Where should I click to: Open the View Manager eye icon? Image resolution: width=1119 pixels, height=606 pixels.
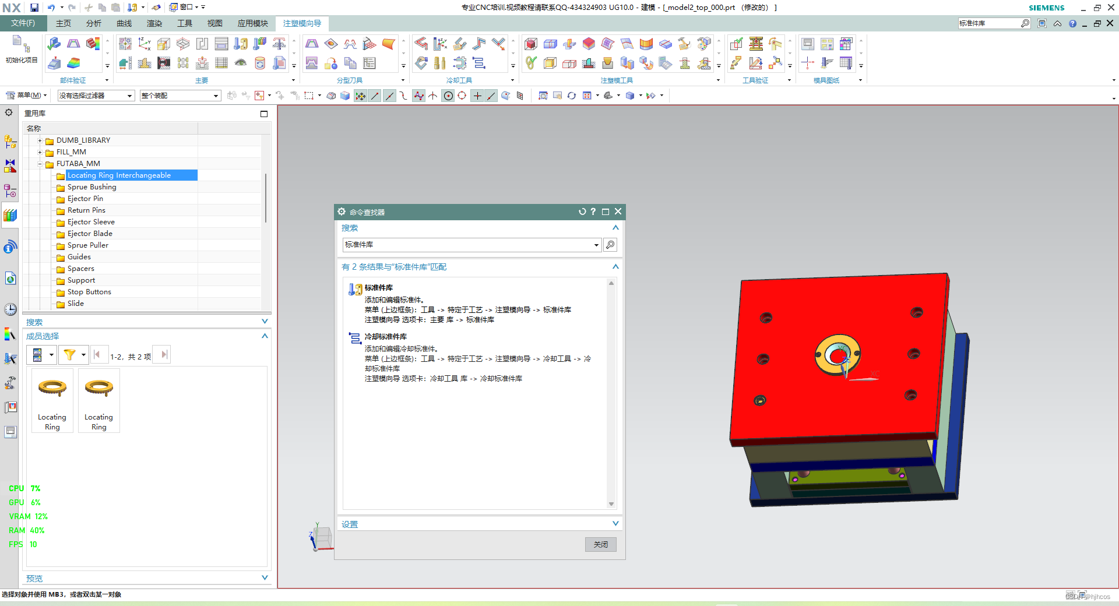pos(241,63)
